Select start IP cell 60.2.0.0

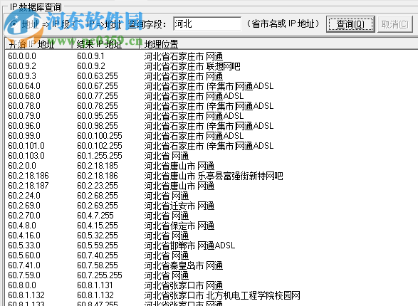pyautogui.click(x=22, y=166)
